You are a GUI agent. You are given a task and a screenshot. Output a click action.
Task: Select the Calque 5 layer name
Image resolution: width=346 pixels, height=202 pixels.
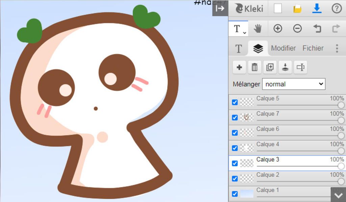[268, 98]
